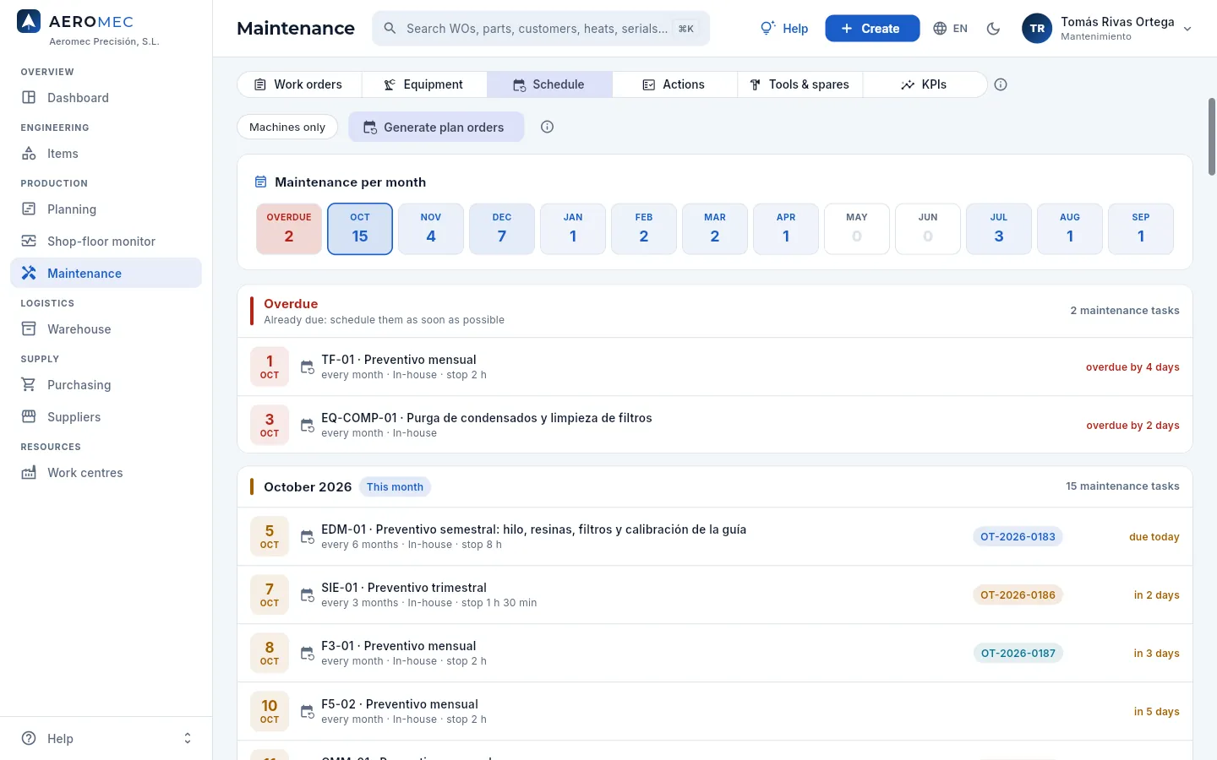The height and width of the screenshot is (760, 1217).
Task: Click calendar icon on EDM-01 row
Action: pos(308,537)
